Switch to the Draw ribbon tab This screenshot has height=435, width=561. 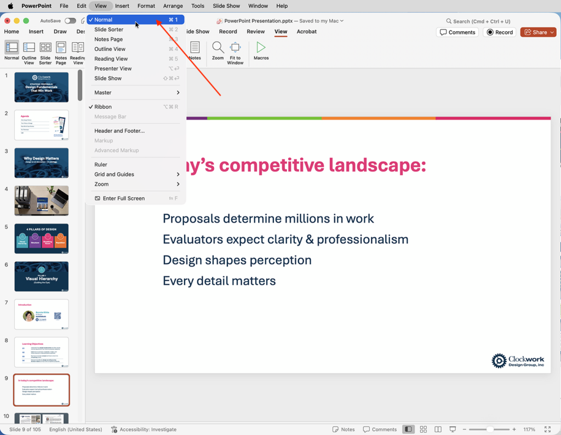tap(60, 31)
